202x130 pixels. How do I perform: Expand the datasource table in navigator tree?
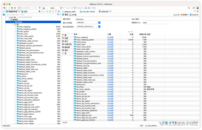[x=15, y=74]
